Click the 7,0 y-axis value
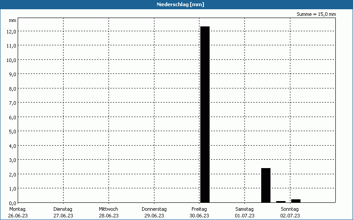This screenshot has height=220, width=353. tap(12, 103)
